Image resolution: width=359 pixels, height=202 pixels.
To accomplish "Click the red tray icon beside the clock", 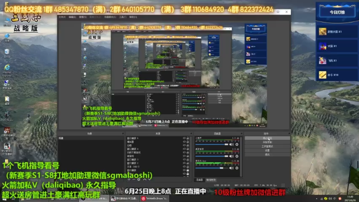I will (340, 199).
